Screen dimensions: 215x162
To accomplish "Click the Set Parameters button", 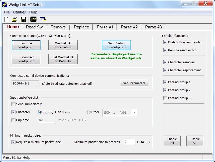I will (x=134, y=83).
